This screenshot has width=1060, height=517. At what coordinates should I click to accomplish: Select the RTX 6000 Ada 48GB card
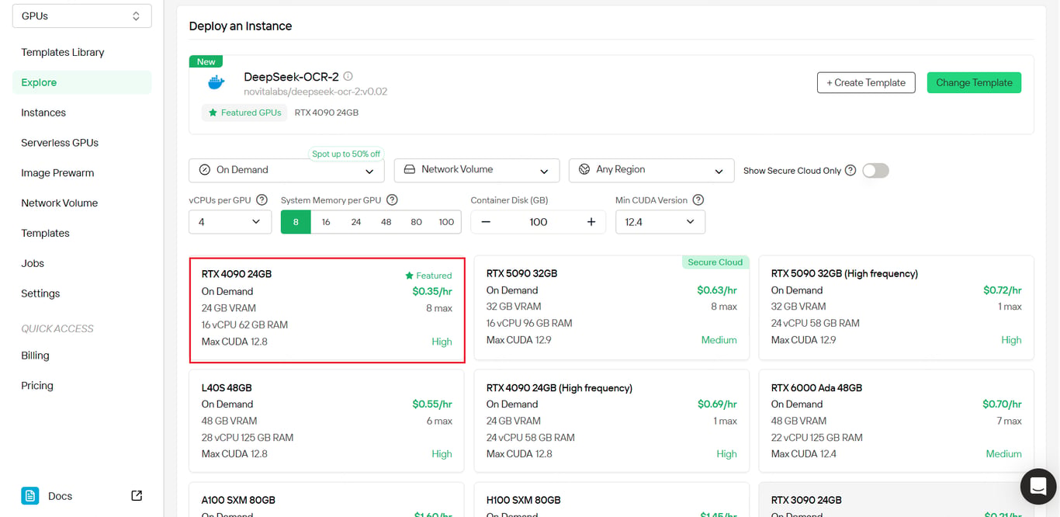(896, 421)
